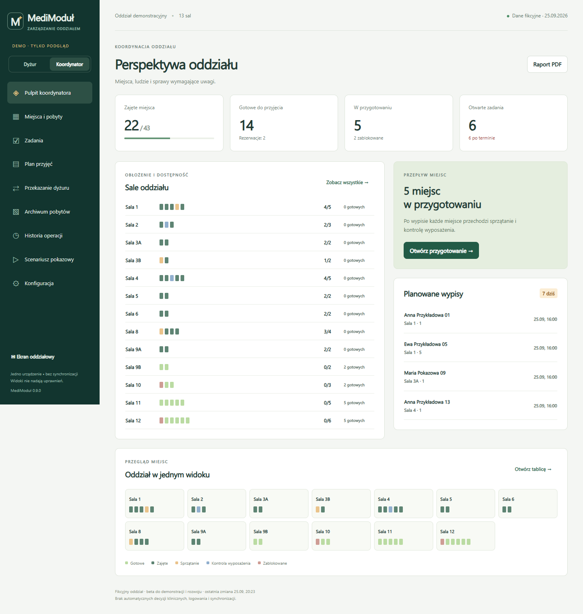This screenshot has width=583, height=614.
Task: Click the Plan przyjęć list icon
Action: point(16,164)
